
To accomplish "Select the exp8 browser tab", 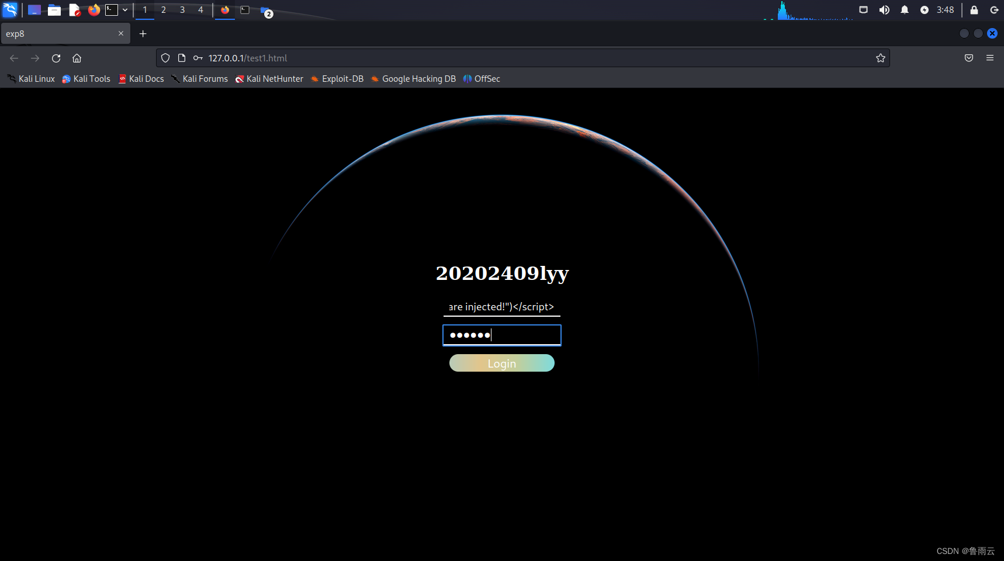I will (65, 34).
